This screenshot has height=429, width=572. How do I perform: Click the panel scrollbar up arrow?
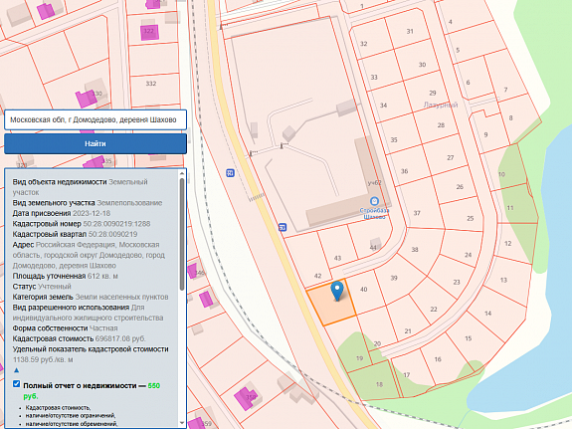coord(182,173)
